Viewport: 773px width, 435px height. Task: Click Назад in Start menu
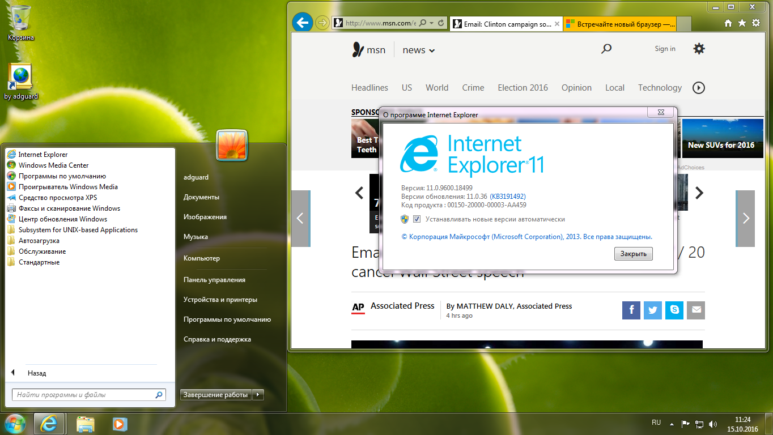[x=37, y=373]
